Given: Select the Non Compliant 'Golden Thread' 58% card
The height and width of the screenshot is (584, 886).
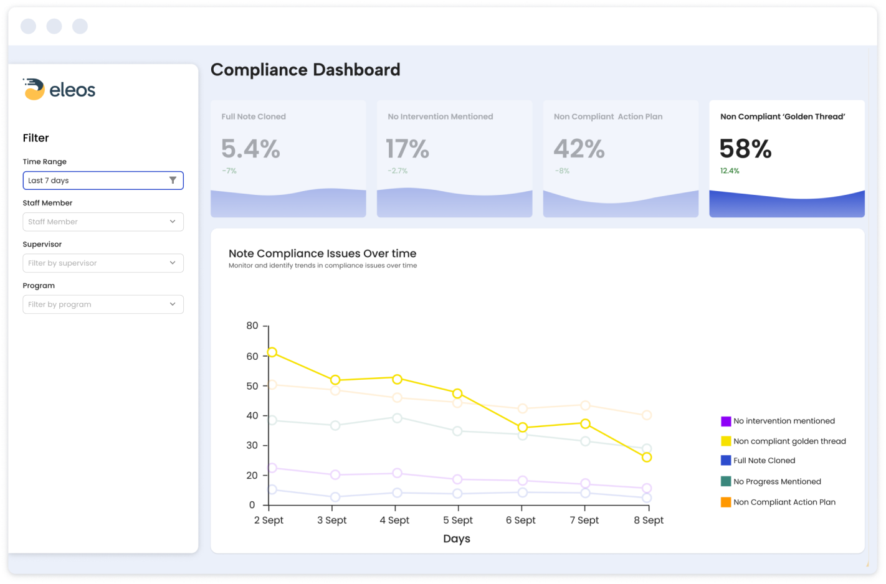Looking at the screenshot, I should (787, 159).
